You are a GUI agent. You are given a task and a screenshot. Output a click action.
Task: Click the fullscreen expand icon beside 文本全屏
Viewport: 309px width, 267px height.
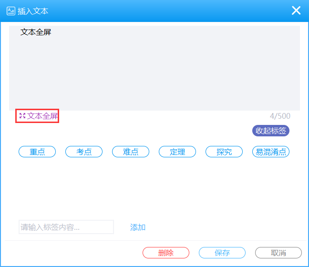point(22,116)
